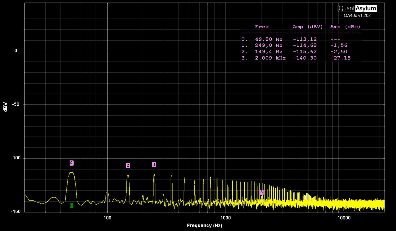Image resolution: width=396 pixels, height=231 pixels.
Task: Click the Frequency (Hz) axis title
Action: (204, 226)
